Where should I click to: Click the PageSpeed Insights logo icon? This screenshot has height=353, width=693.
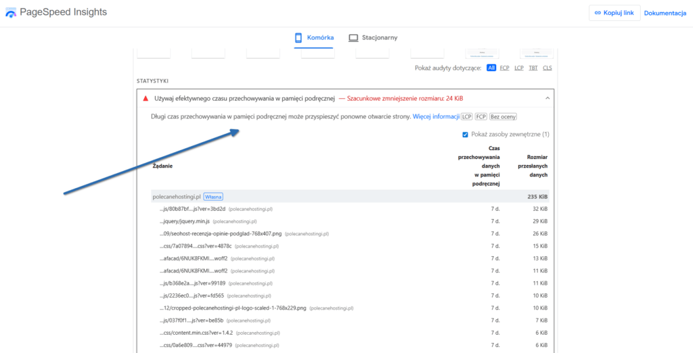11,13
